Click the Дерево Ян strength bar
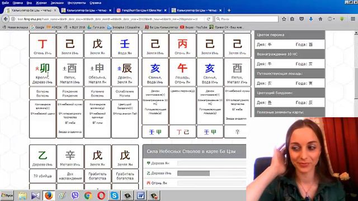Image resolution: width=358 pixels, height=201 pixels. coord(211,163)
